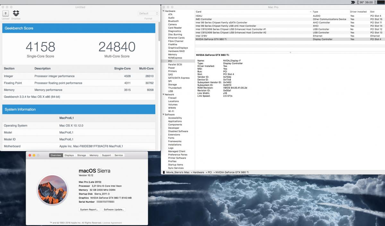Select Graphics/Displays in the sidebar
Screen dimensions: 385x226
click(x=178, y=48)
